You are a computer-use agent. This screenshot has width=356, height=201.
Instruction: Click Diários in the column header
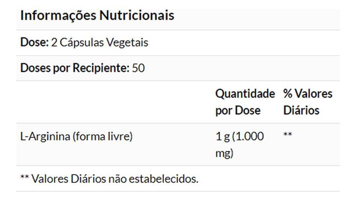[301, 111]
